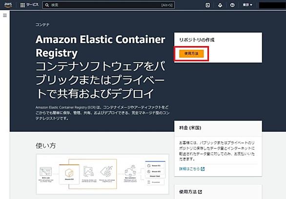The image size is (286, 199).
Task: Open the account menu in top bar
Action: 272,5
